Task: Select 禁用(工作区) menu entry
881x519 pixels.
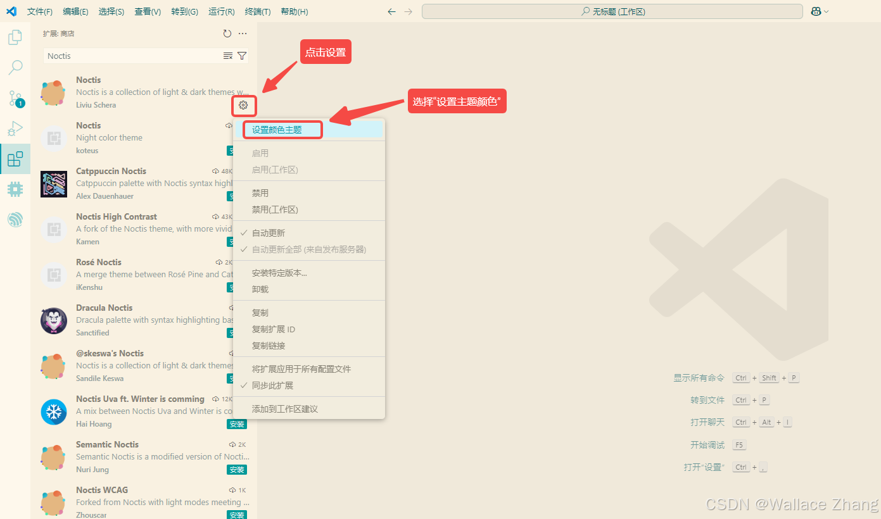Action: pyautogui.click(x=309, y=209)
